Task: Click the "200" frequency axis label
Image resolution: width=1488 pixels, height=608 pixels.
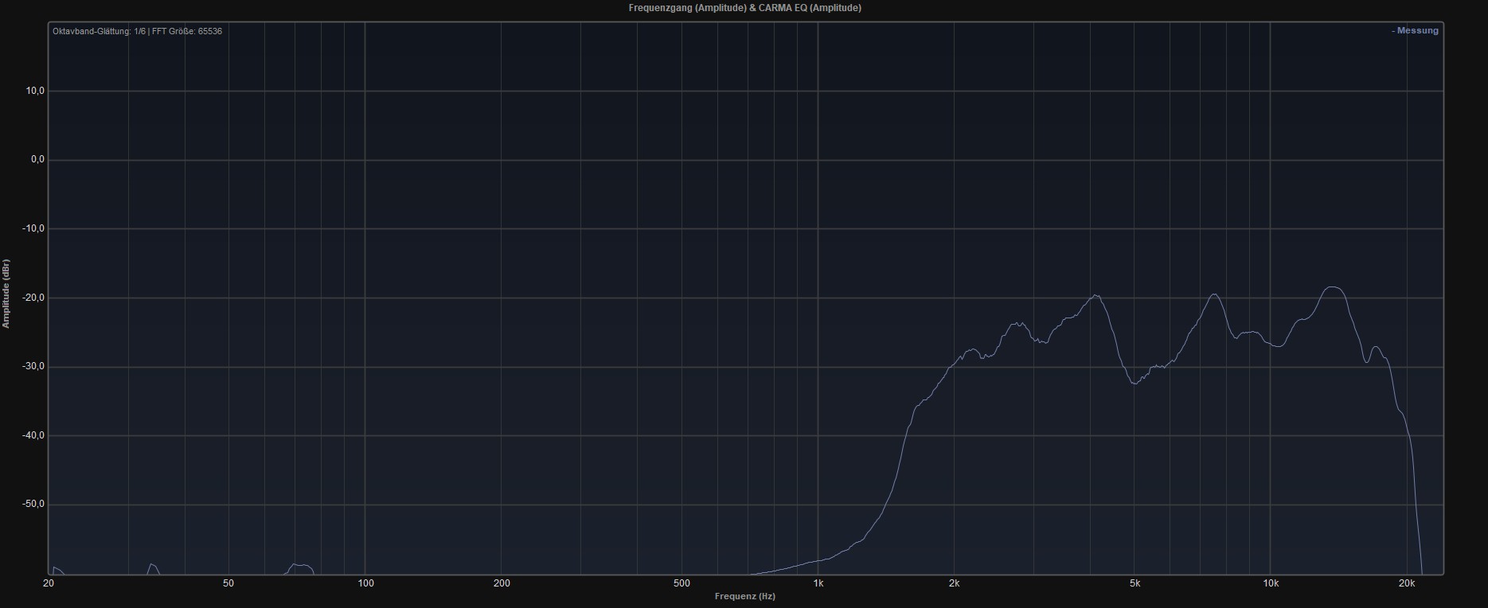Action: click(x=502, y=583)
